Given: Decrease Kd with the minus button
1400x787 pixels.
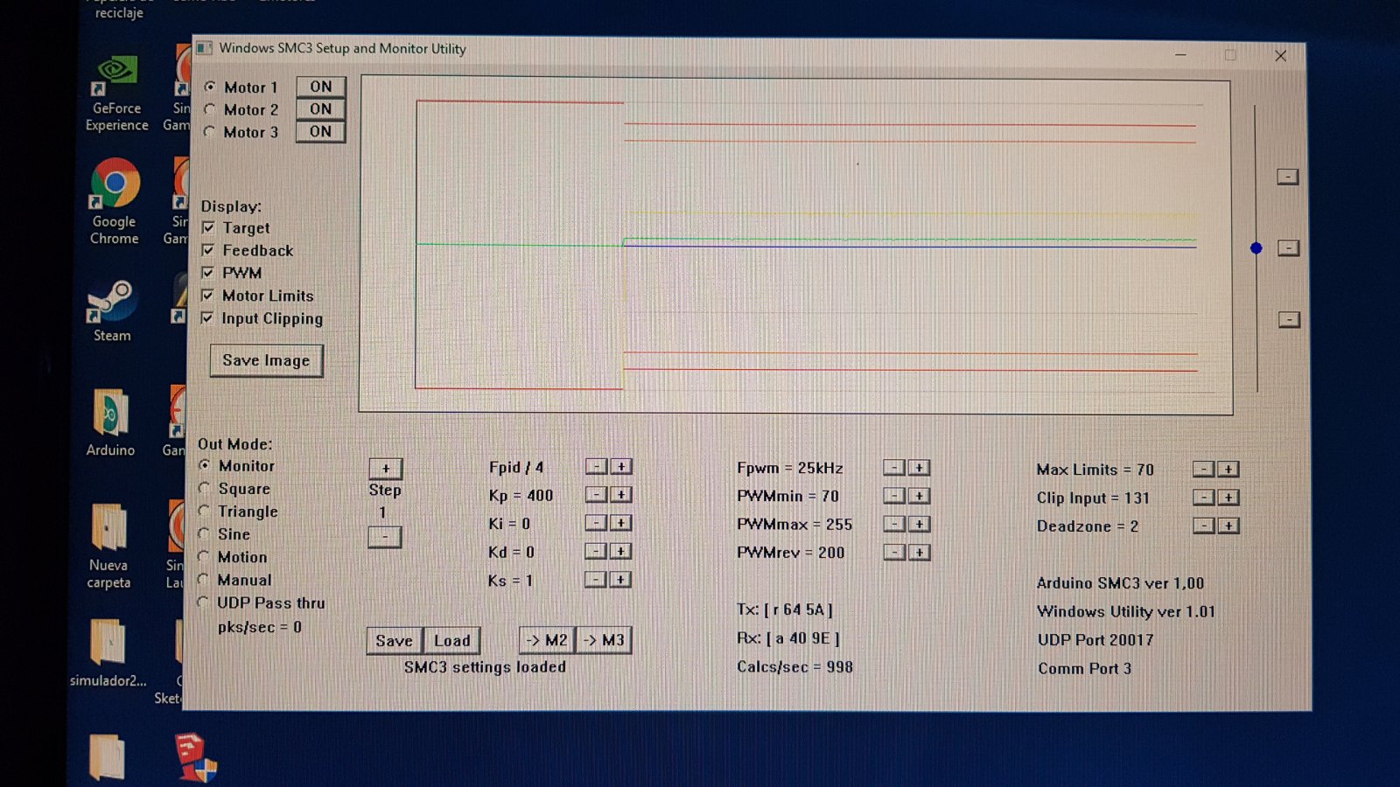Looking at the screenshot, I should pyautogui.click(x=595, y=551).
